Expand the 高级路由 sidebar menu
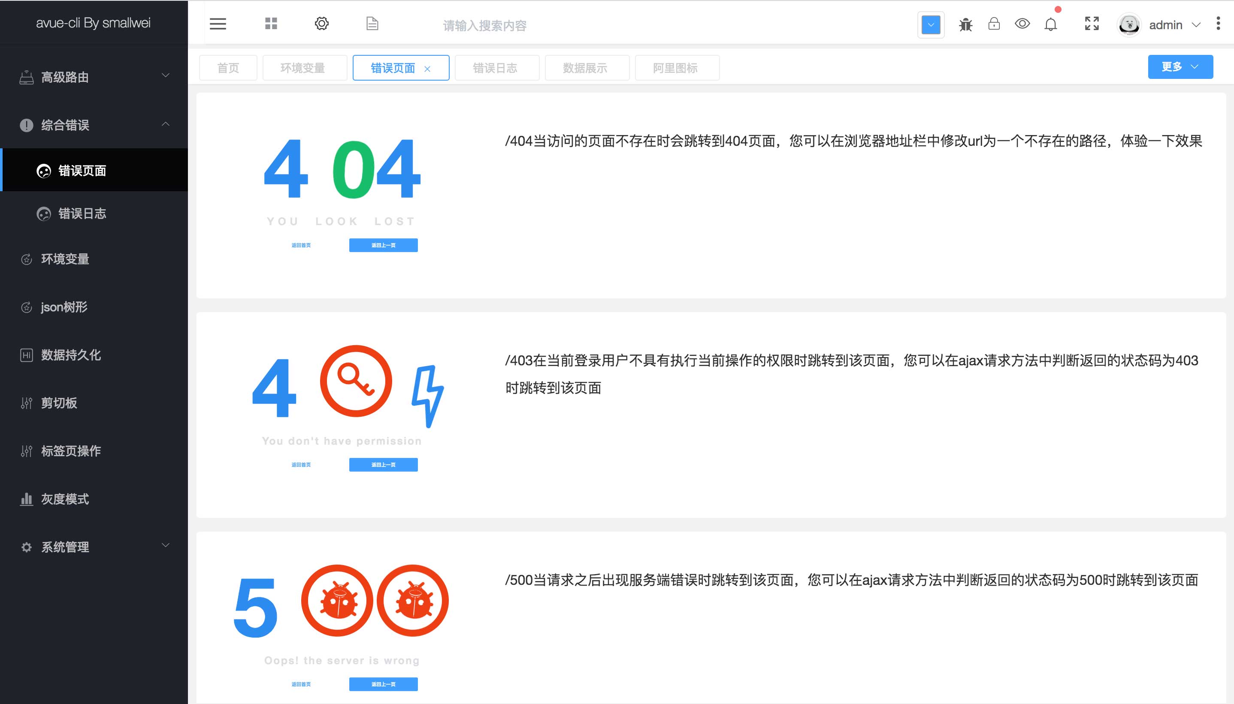The width and height of the screenshot is (1234, 704). [94, 77]
